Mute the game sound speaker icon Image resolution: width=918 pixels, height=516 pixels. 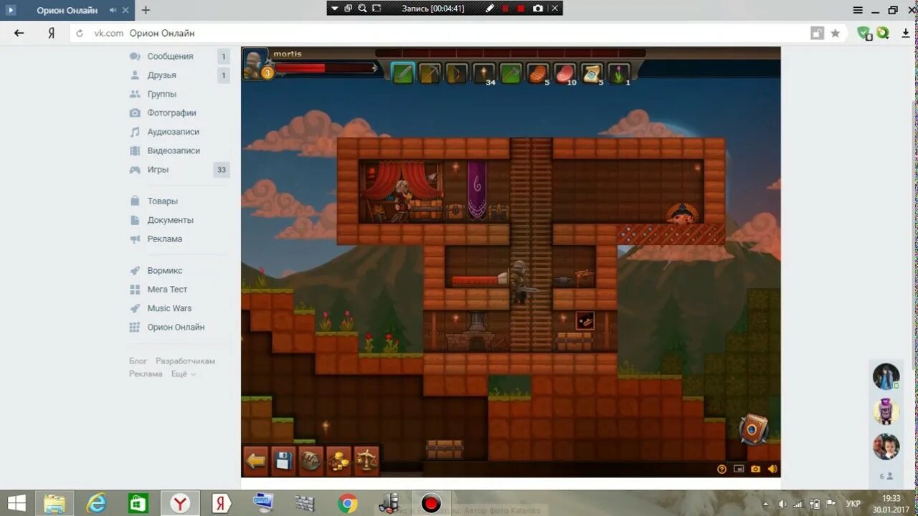pos(772,469)
